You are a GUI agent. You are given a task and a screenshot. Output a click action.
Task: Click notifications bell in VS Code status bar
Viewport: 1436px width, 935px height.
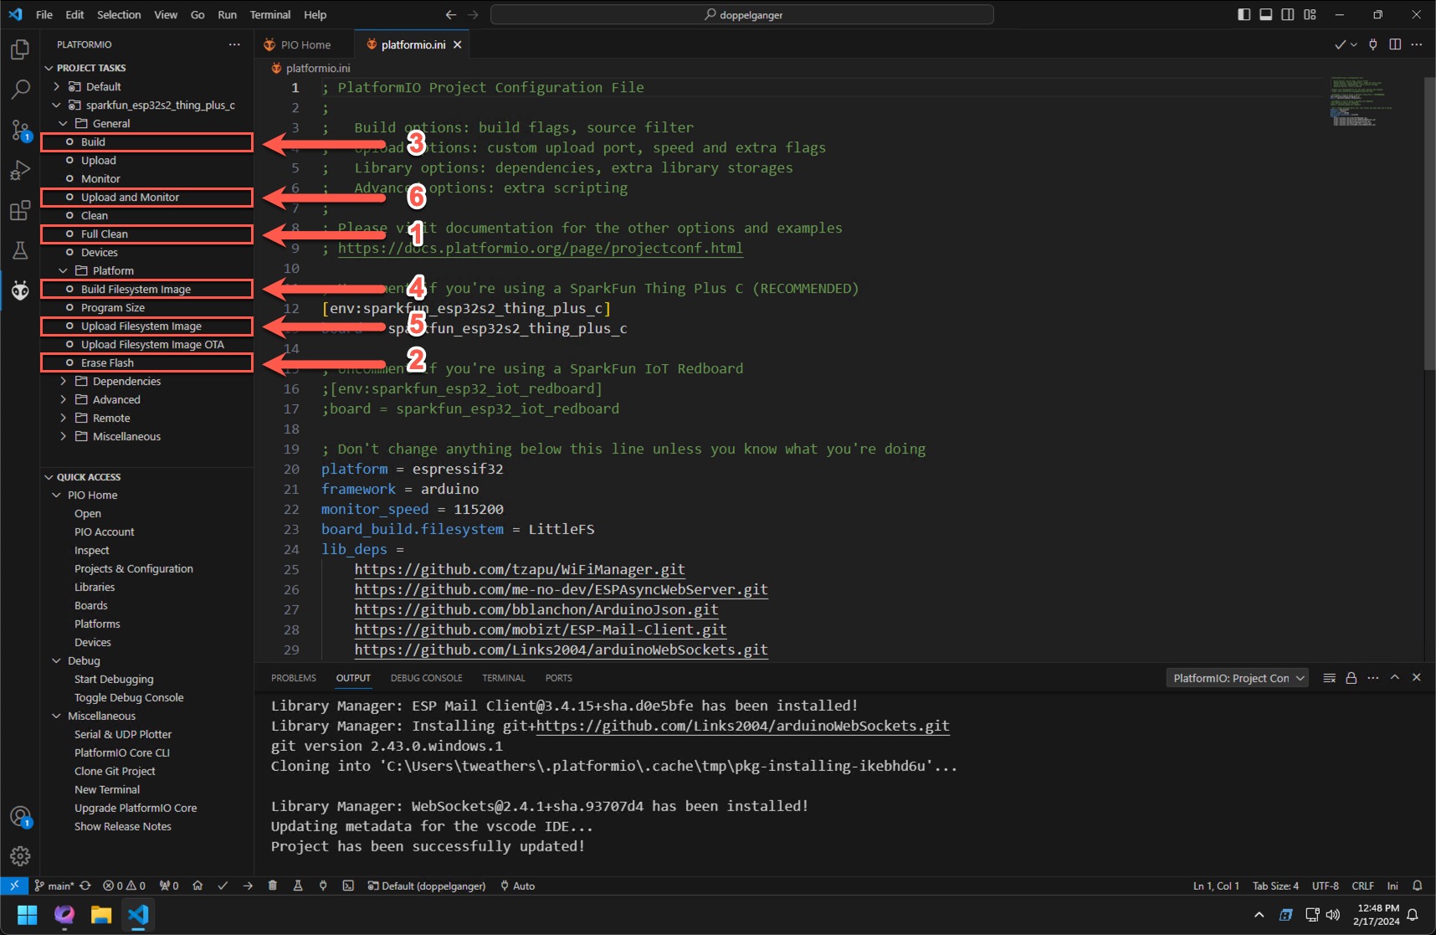[x=1418, y=886]
